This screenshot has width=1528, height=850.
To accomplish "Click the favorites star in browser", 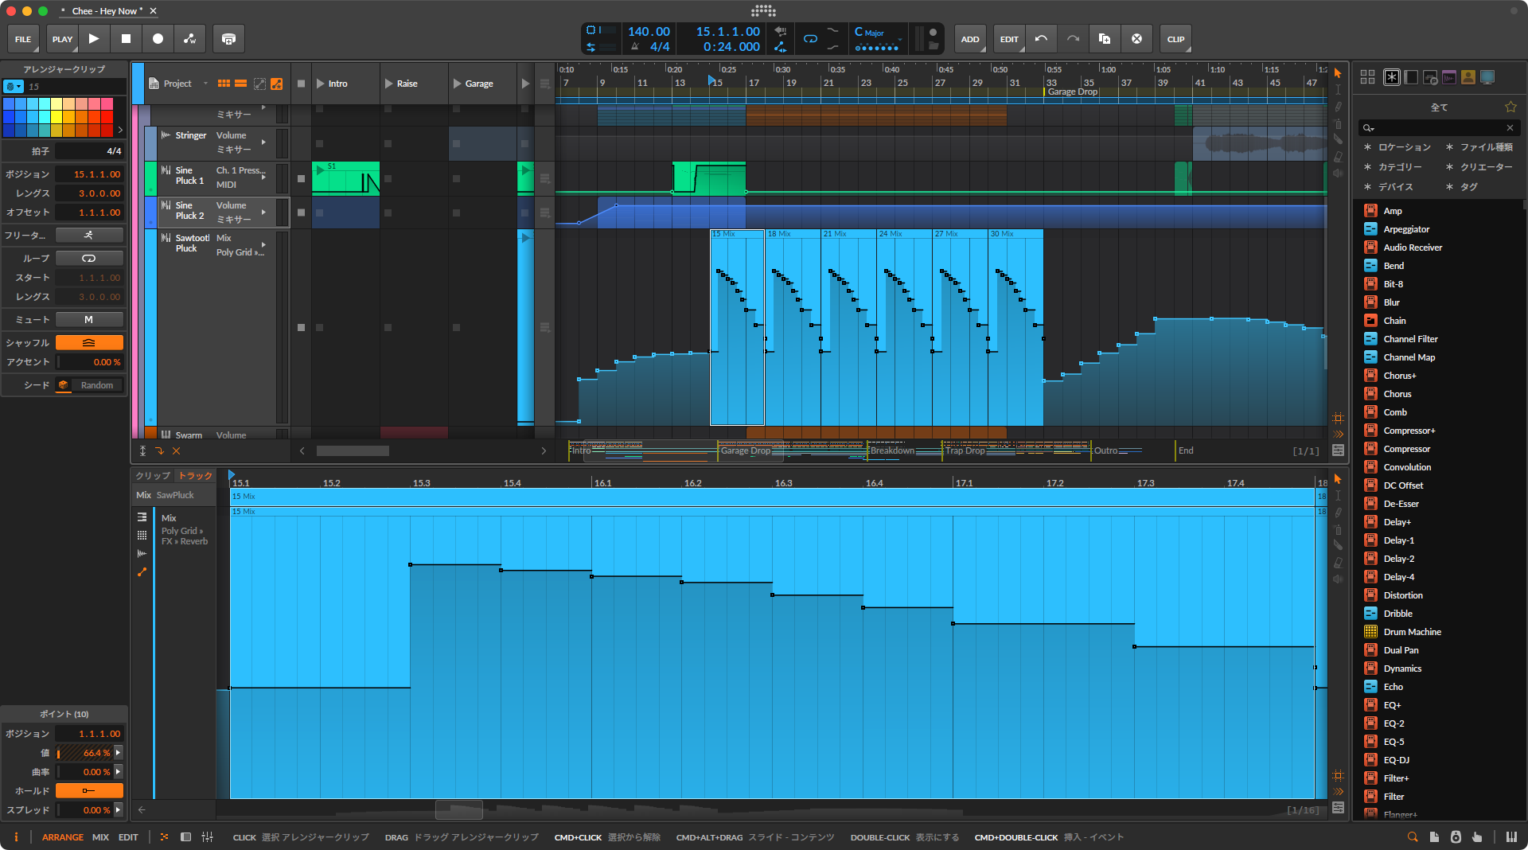I will click(x=1510, y=107).
